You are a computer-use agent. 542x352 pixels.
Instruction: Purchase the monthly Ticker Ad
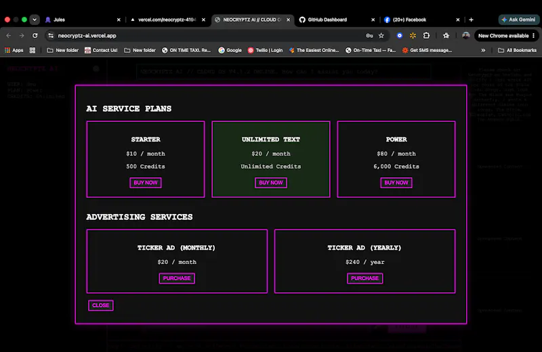177,278
